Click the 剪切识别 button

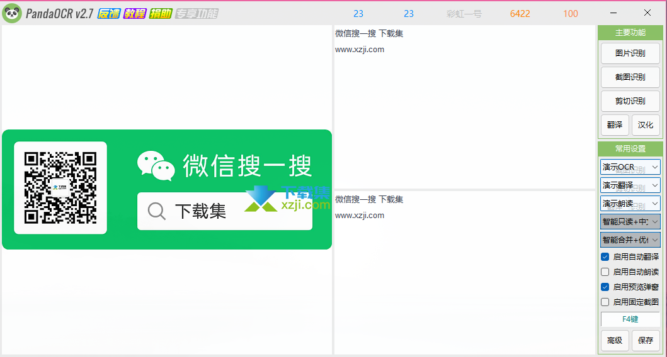(630, 101)
